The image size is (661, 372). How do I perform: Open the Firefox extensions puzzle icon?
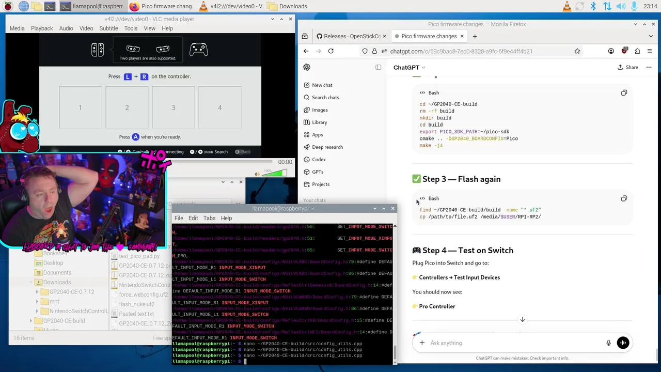tap(637, 51)
